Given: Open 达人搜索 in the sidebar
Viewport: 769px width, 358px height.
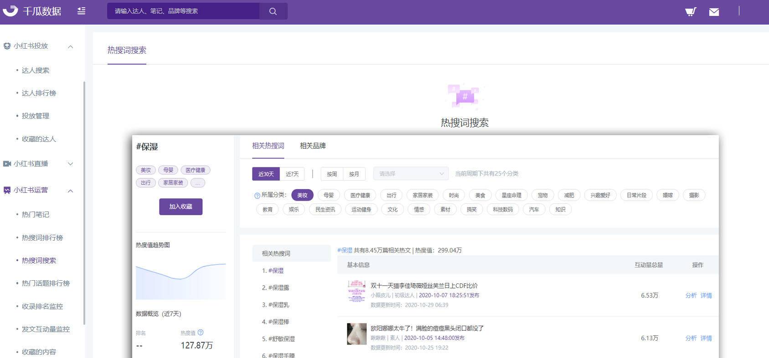Looking at the screenshot, I should (x=36, y=70).
